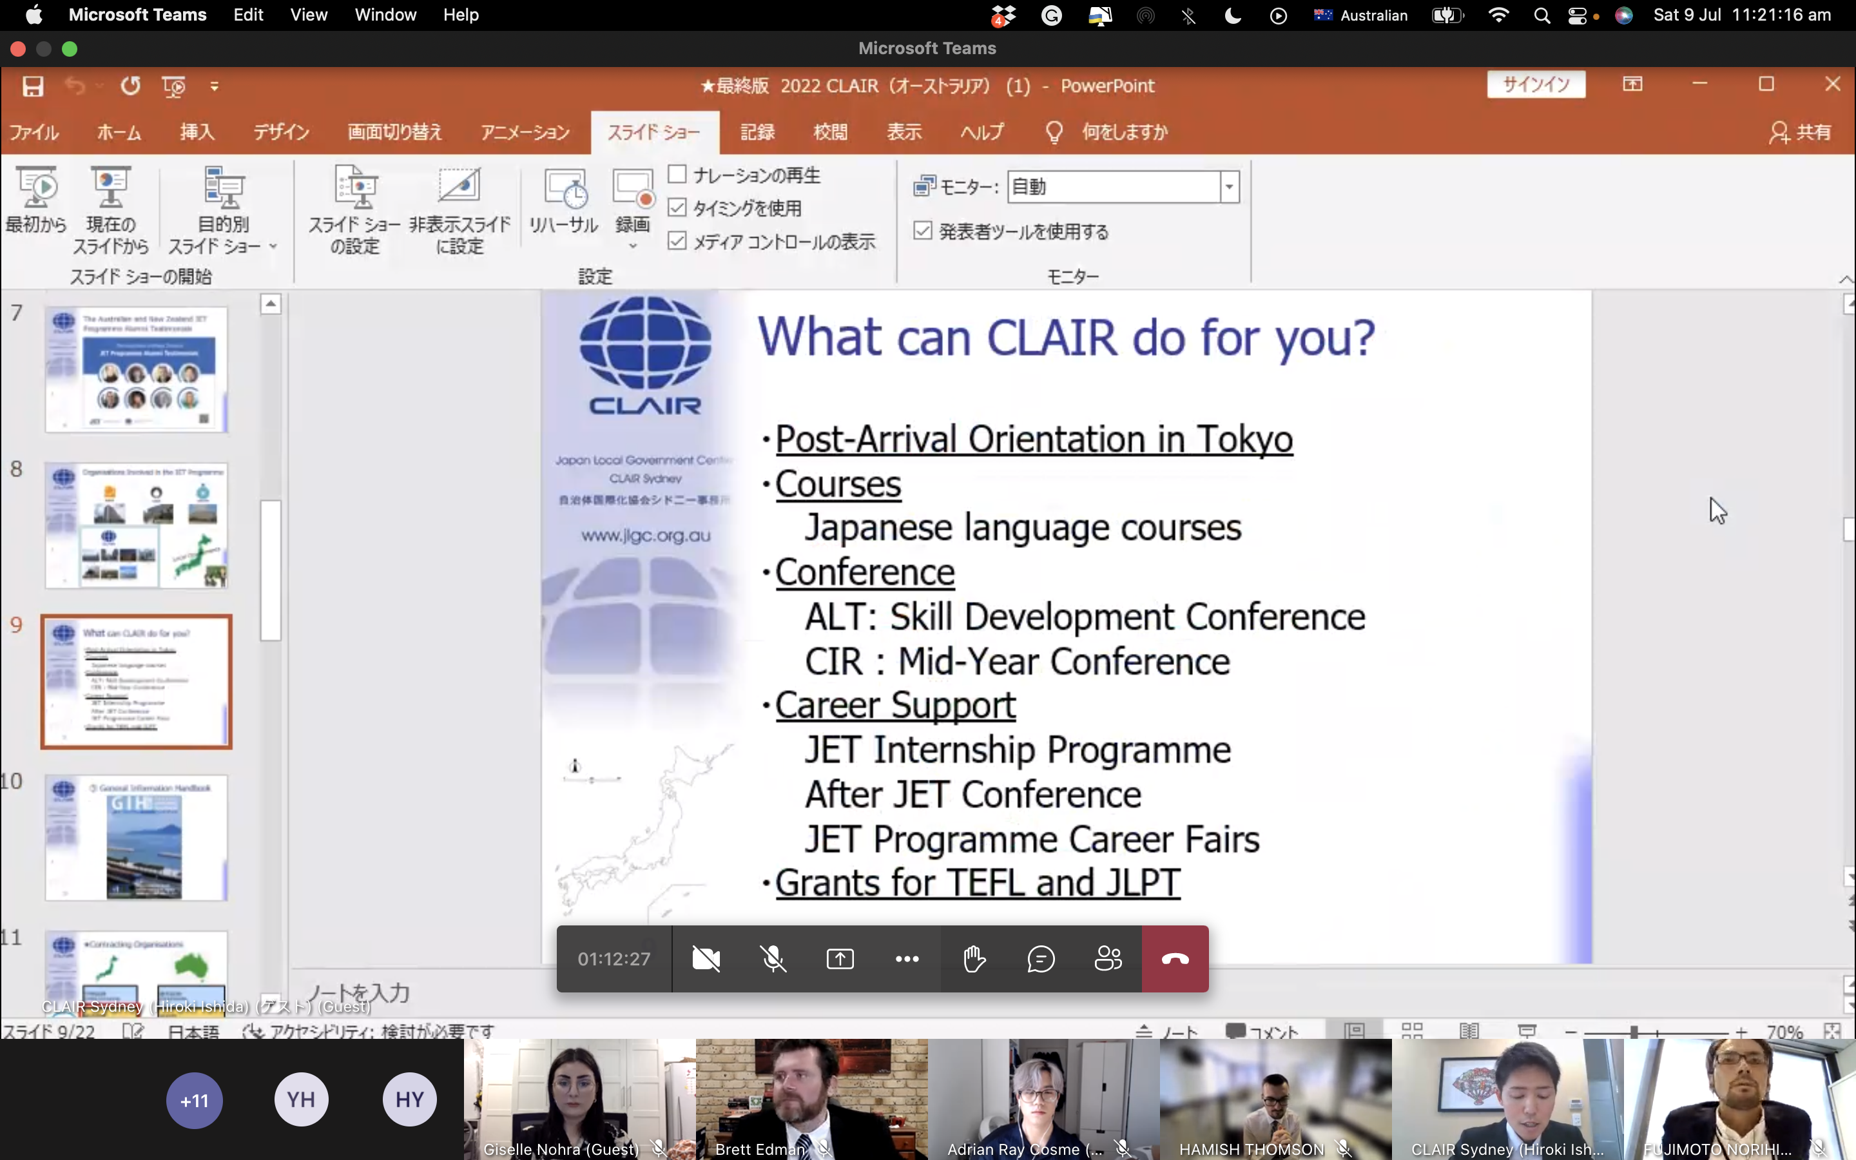
Task: Expand the 録画 dropdown arrow
Action: (633, 246)
